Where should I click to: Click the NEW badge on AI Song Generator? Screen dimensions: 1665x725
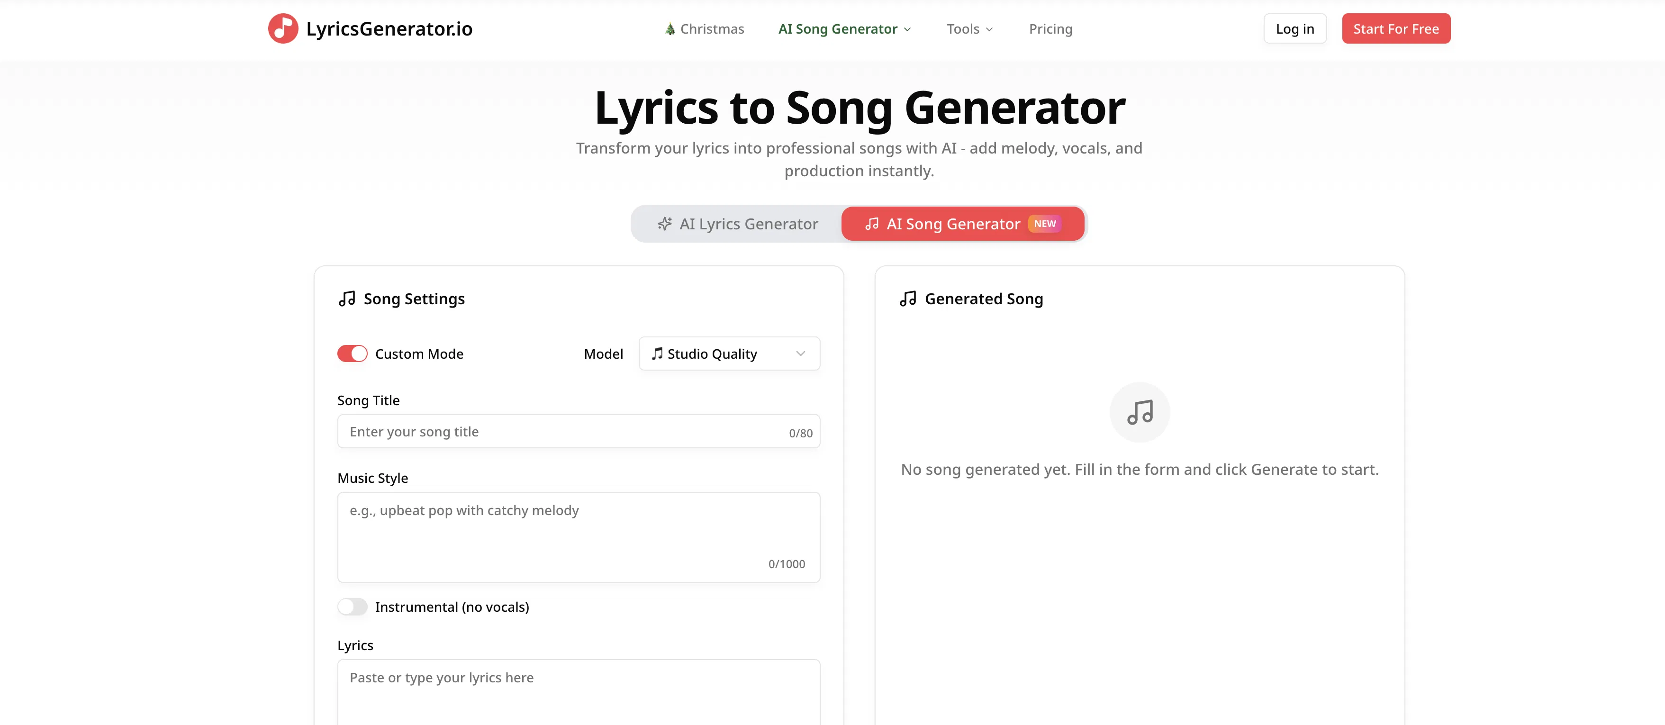[x=1044, y=224]
